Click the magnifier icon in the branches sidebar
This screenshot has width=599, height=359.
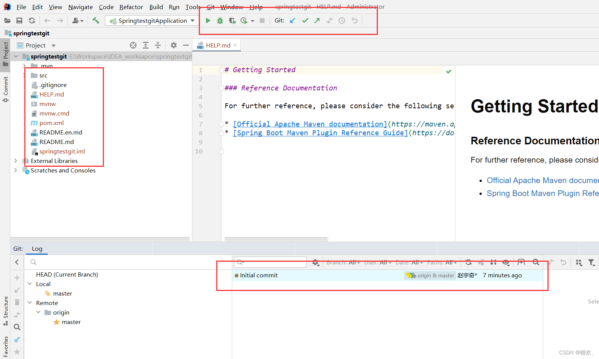pos(17,327)
